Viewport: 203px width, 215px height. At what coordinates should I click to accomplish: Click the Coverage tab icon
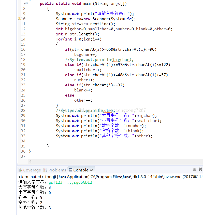(x=20, y=170)
